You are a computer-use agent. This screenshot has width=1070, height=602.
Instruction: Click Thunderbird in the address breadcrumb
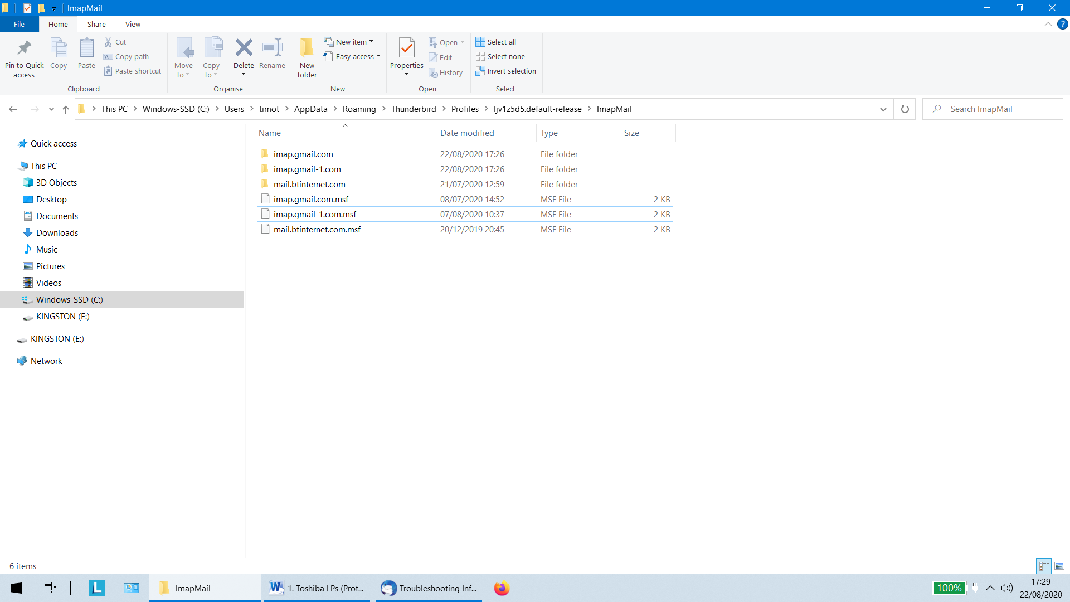414,109
